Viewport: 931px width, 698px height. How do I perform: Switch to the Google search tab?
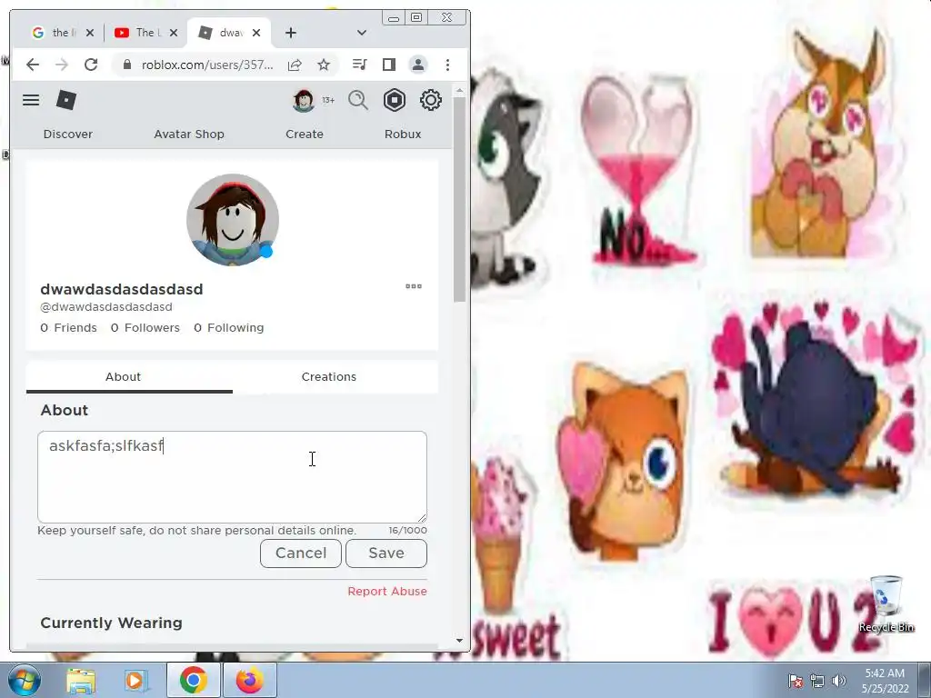click(x=63, y=33)
